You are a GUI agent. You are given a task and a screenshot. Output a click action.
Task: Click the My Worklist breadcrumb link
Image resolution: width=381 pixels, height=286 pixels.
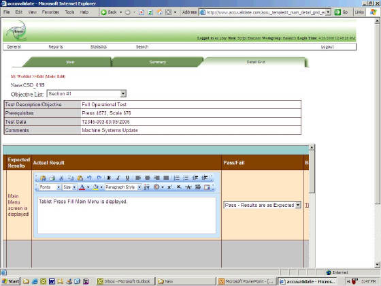tap(21, 76)
